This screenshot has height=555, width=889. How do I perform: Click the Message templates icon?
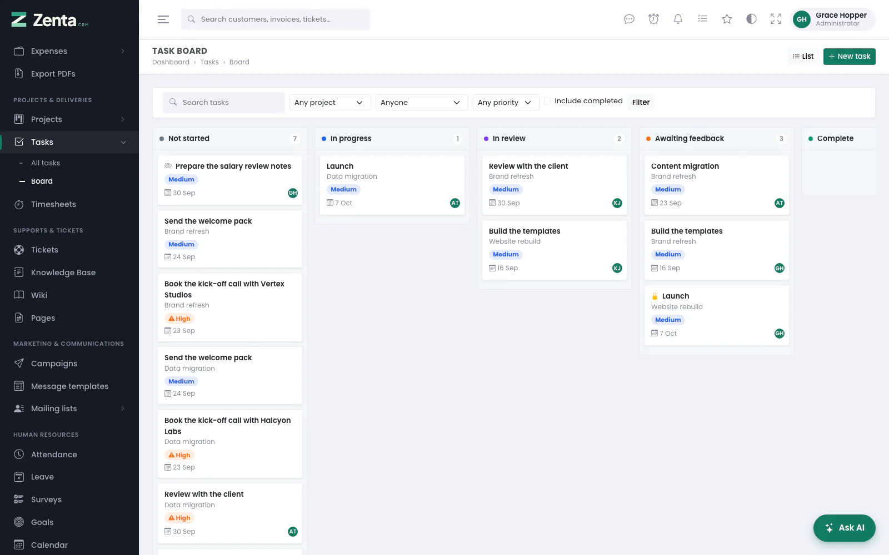19,386
